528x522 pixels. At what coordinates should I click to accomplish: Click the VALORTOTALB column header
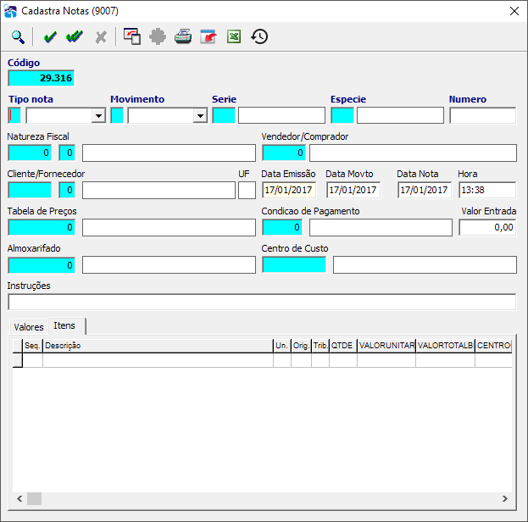[445, 346]
